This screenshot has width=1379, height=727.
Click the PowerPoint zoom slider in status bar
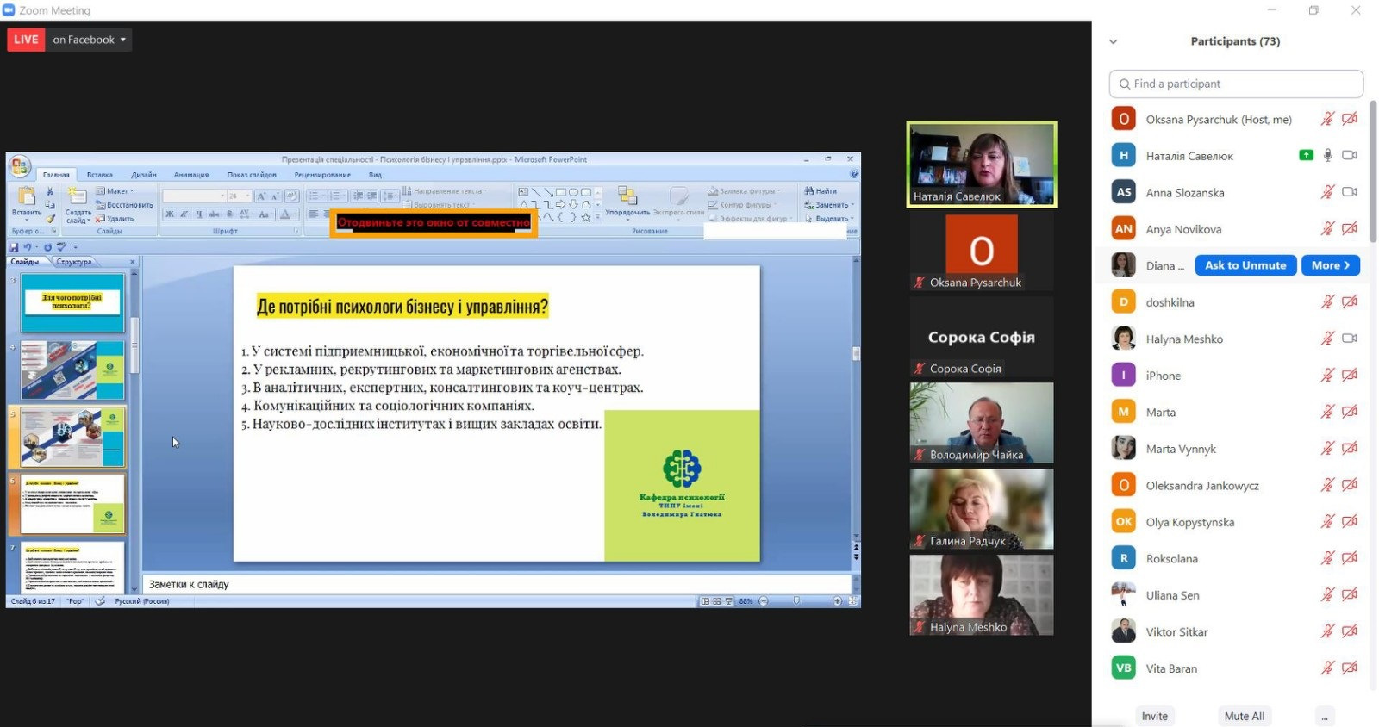[798, 601]
